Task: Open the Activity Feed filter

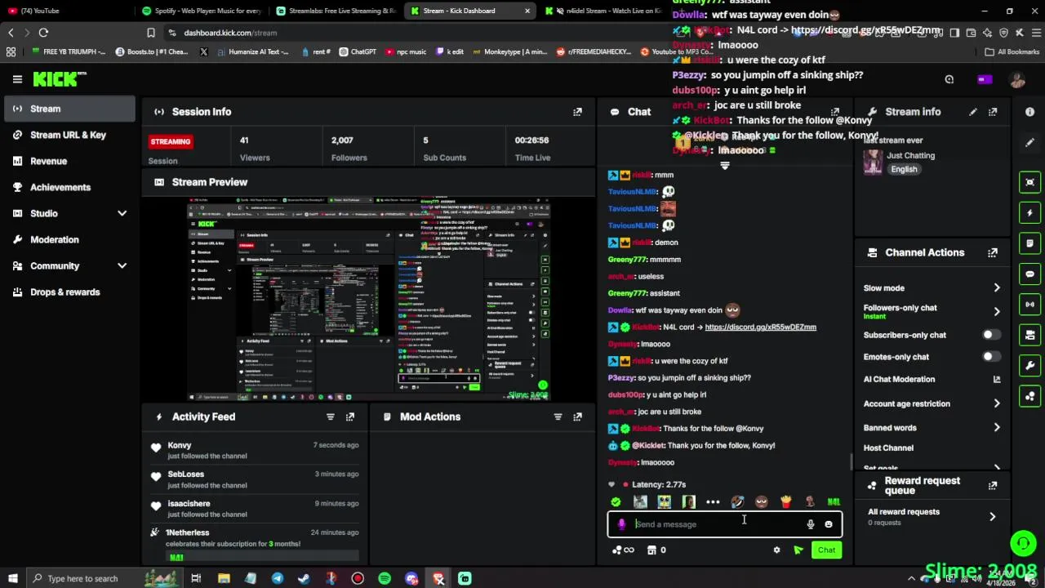Action: point(331,416)
